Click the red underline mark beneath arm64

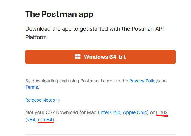[46, 123]
